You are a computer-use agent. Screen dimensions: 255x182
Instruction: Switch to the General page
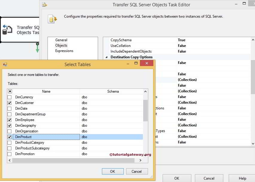pyautogui.click(x=61, y=40)
